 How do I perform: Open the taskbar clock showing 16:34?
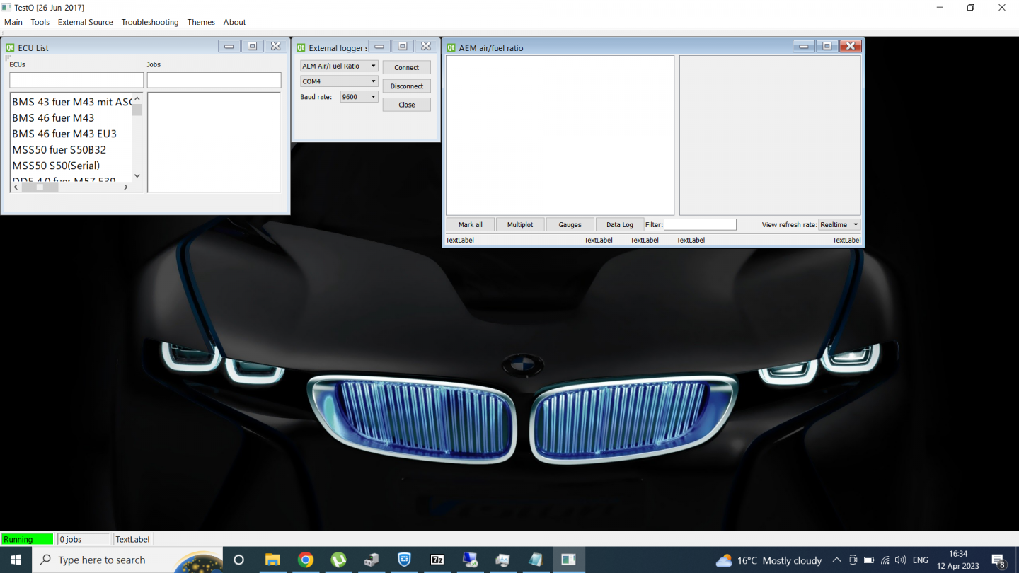point(959,560)
